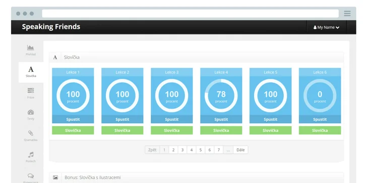Expand the My Name user dropdown

pyautogui.click(x=326, y=27)
